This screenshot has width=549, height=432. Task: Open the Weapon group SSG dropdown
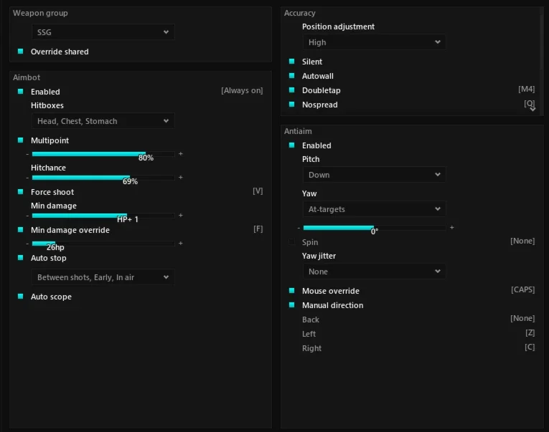coord(103,32)
